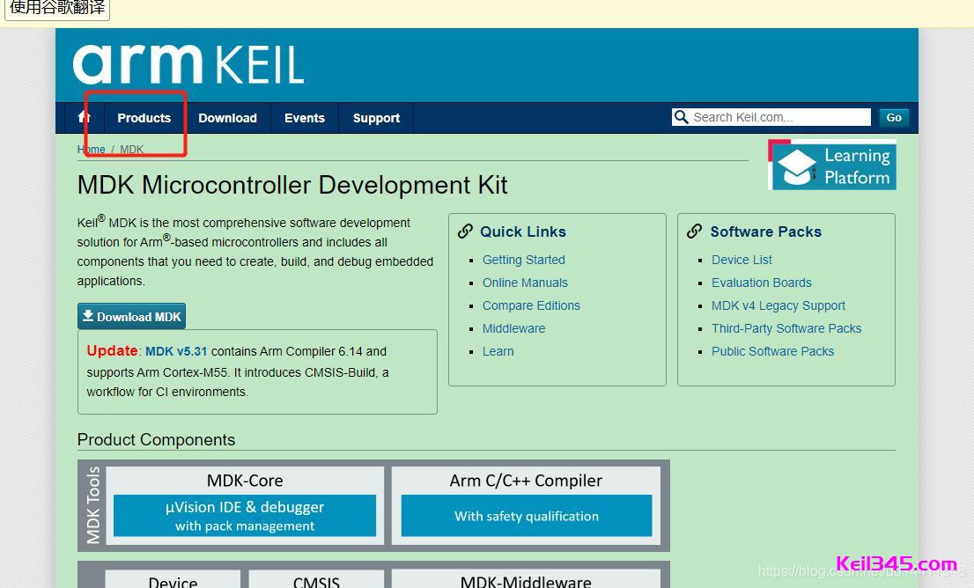The width and height of the screenshot is (974, 588).
Task: Click the CMSIS component box
Action: [316, 578]
